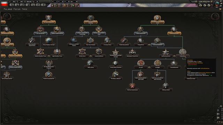
Task: Select the Polish state focus at the top of the political branch
Action: [157, 19]
